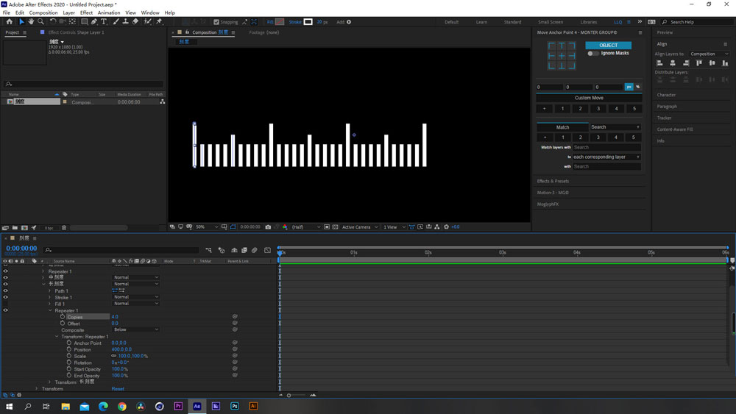Toggle the Snapping checkbox
Viewport: 736px width, 414px height.
tap(216, 22)
